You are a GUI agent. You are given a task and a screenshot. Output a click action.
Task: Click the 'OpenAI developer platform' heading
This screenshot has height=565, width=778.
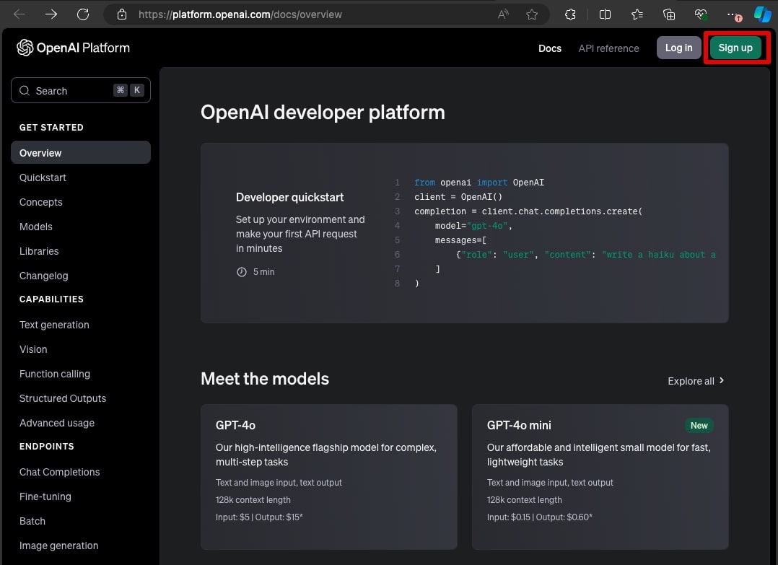point(323,112)
